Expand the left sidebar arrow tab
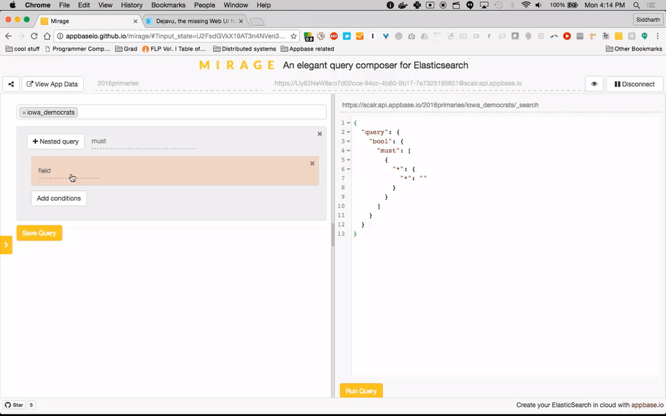 6,245
